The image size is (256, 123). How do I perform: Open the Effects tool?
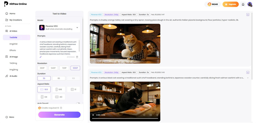coord(13,50)
